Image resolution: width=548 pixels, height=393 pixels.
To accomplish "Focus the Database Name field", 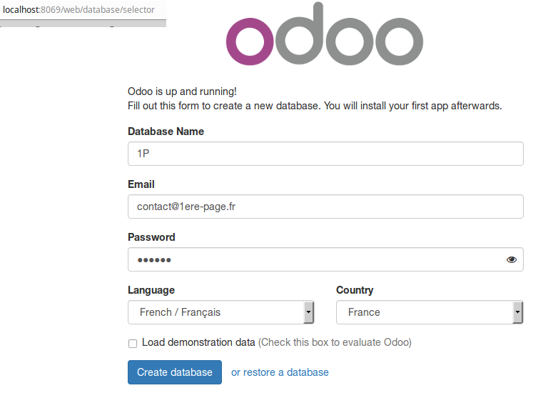I will [x=325, y=154].
